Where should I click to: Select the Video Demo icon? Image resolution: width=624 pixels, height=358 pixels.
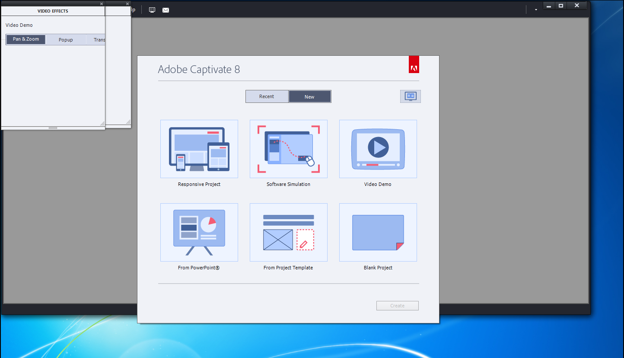pos(378,149)
